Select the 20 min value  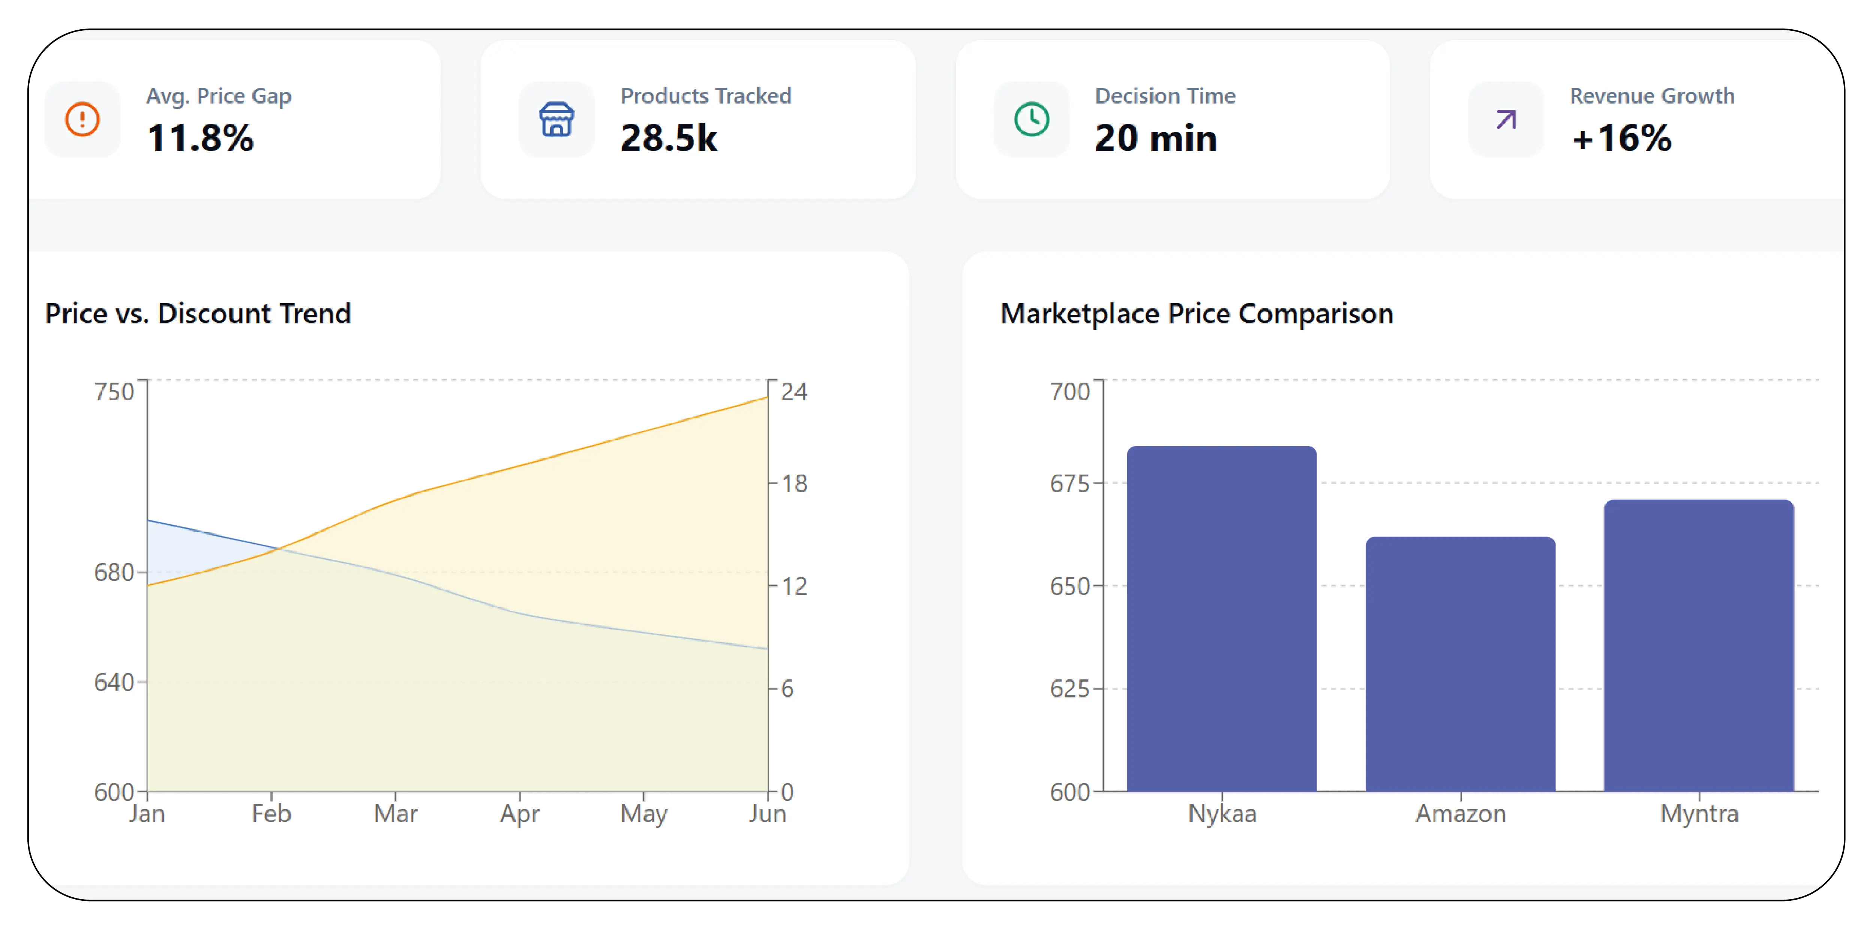point(1156,138)
